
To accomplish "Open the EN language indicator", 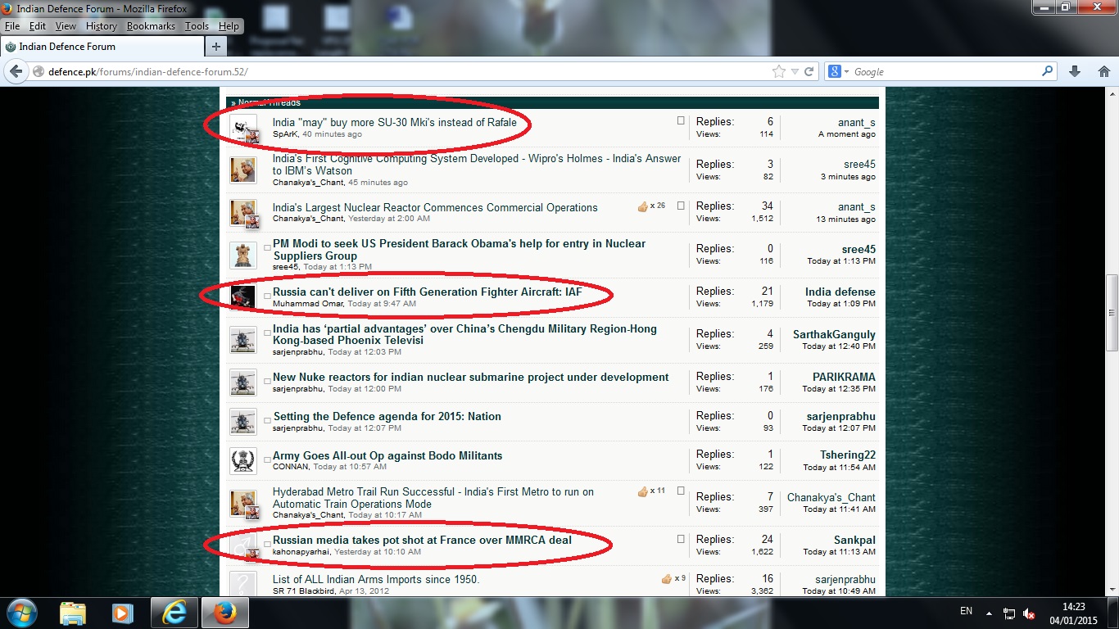I will [966, 611].
